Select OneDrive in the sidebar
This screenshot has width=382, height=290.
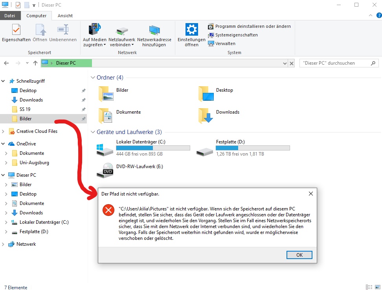click(26, 144)
